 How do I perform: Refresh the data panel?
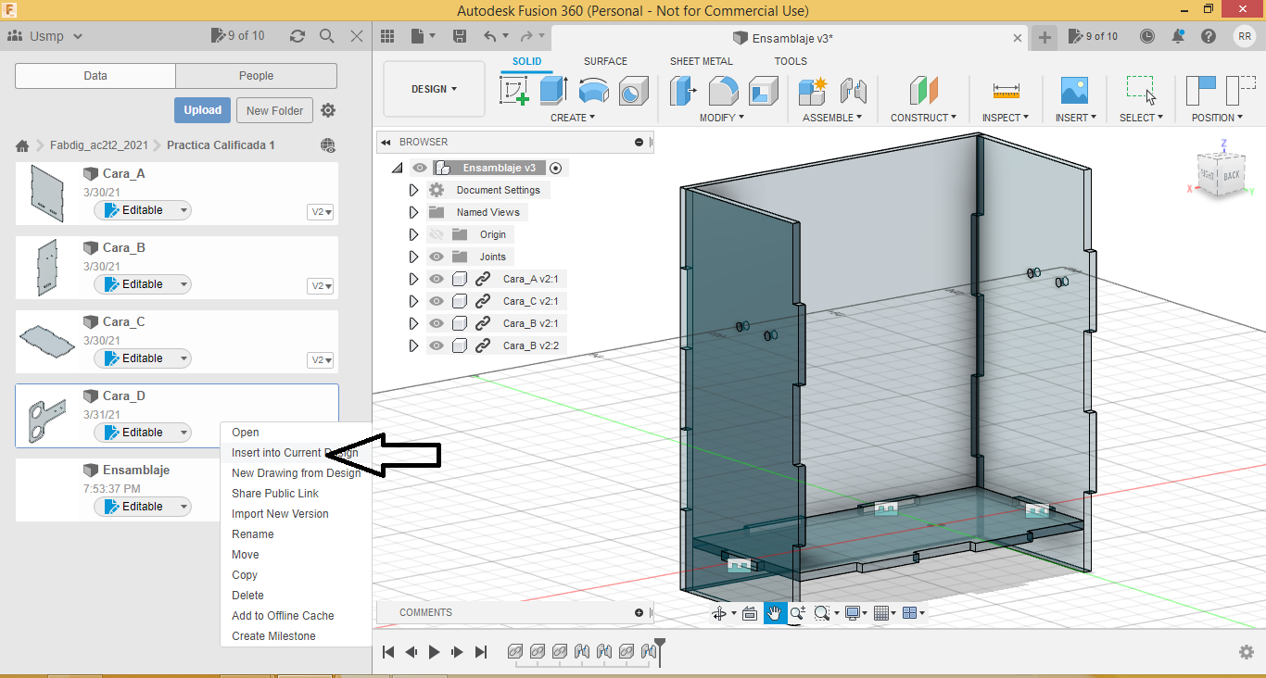[298, 36]
